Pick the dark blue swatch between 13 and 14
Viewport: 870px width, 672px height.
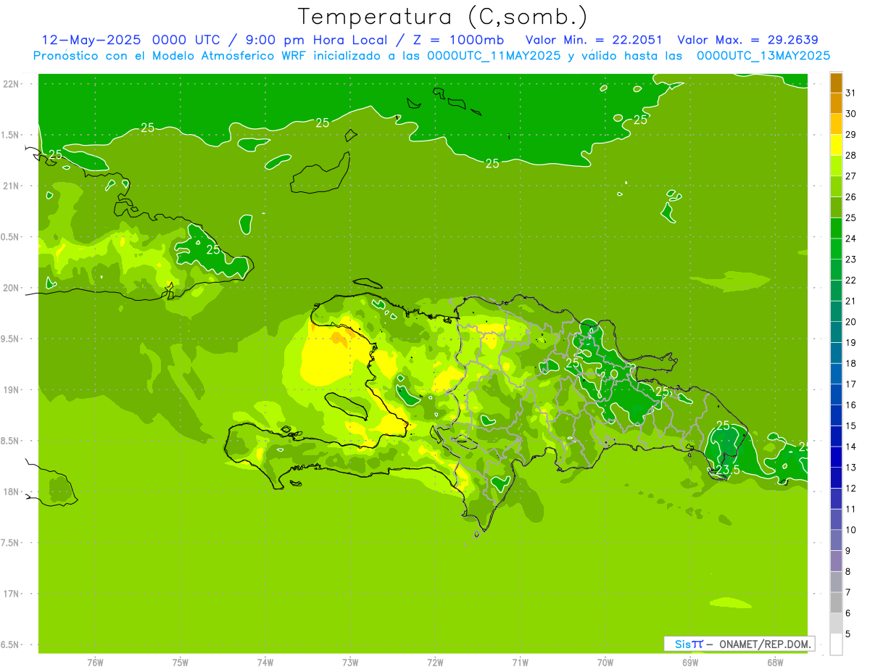(x=836, y=457)
